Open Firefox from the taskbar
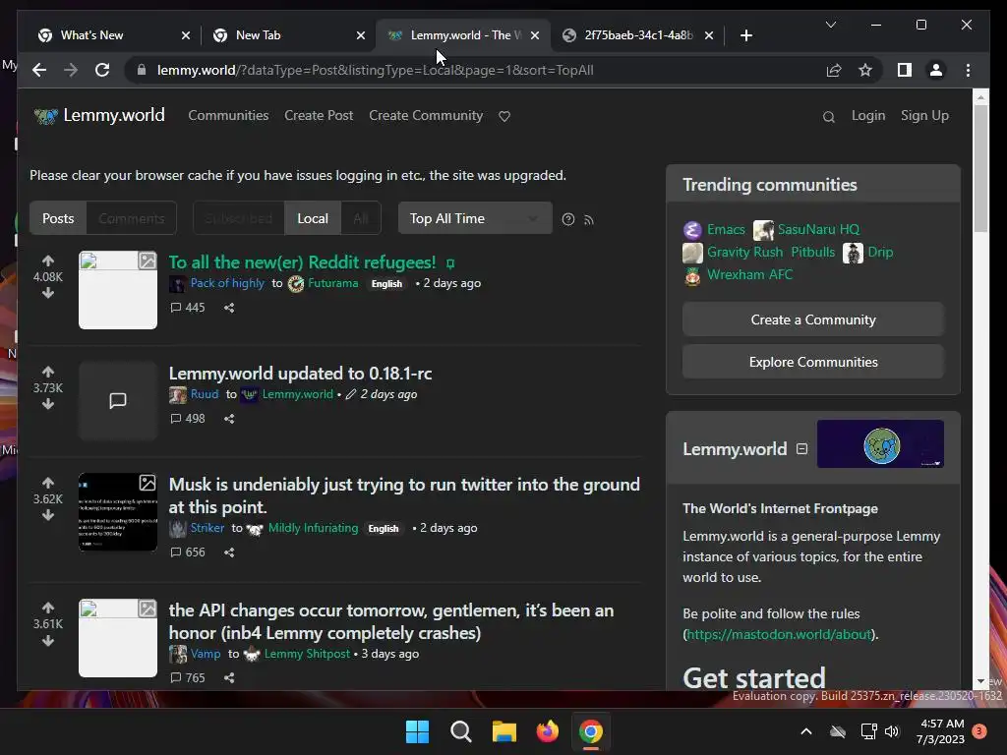The width and height of the screenshot is (1007, 755). pos(547,731)
